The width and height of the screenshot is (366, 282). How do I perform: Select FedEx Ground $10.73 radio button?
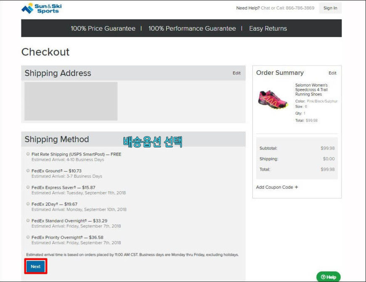coord(28,171)
